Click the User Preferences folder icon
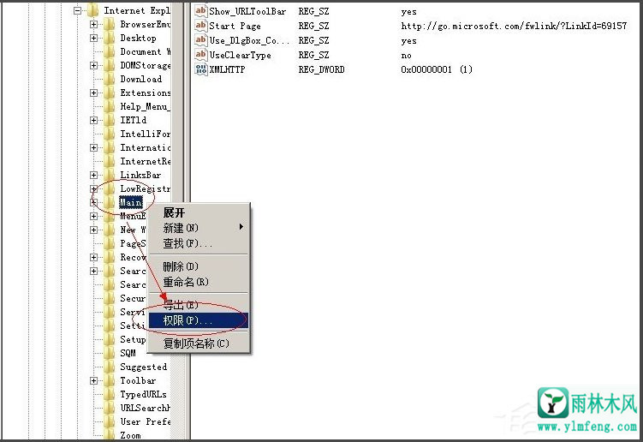Screen dimensions: 643x442 109,422
